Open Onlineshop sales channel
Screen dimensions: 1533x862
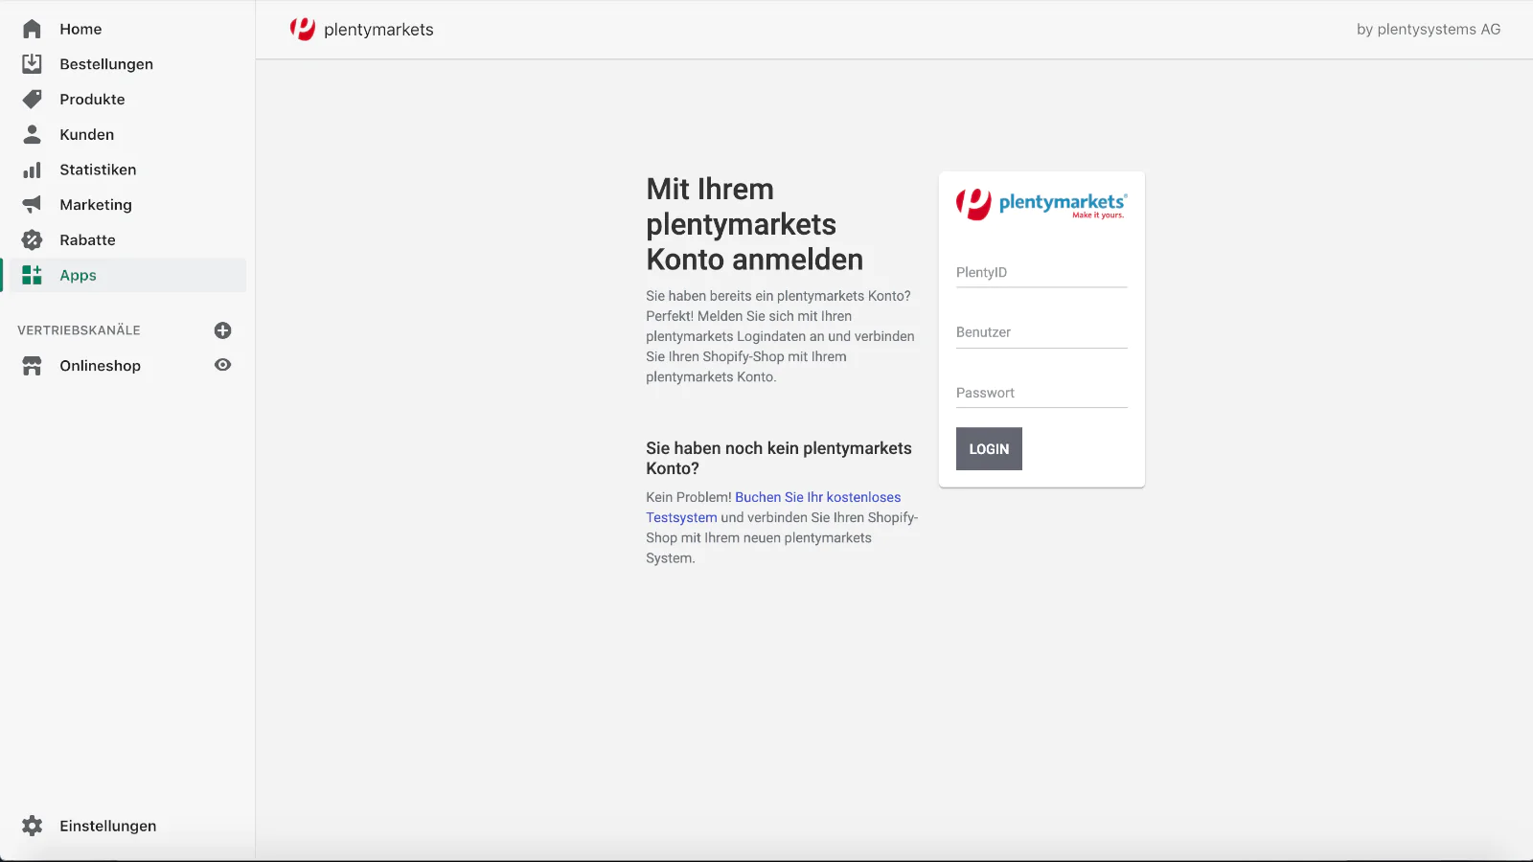100,366
